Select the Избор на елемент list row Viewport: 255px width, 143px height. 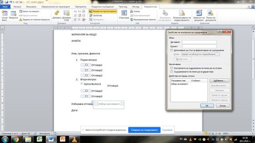click(x=189, y=84)
